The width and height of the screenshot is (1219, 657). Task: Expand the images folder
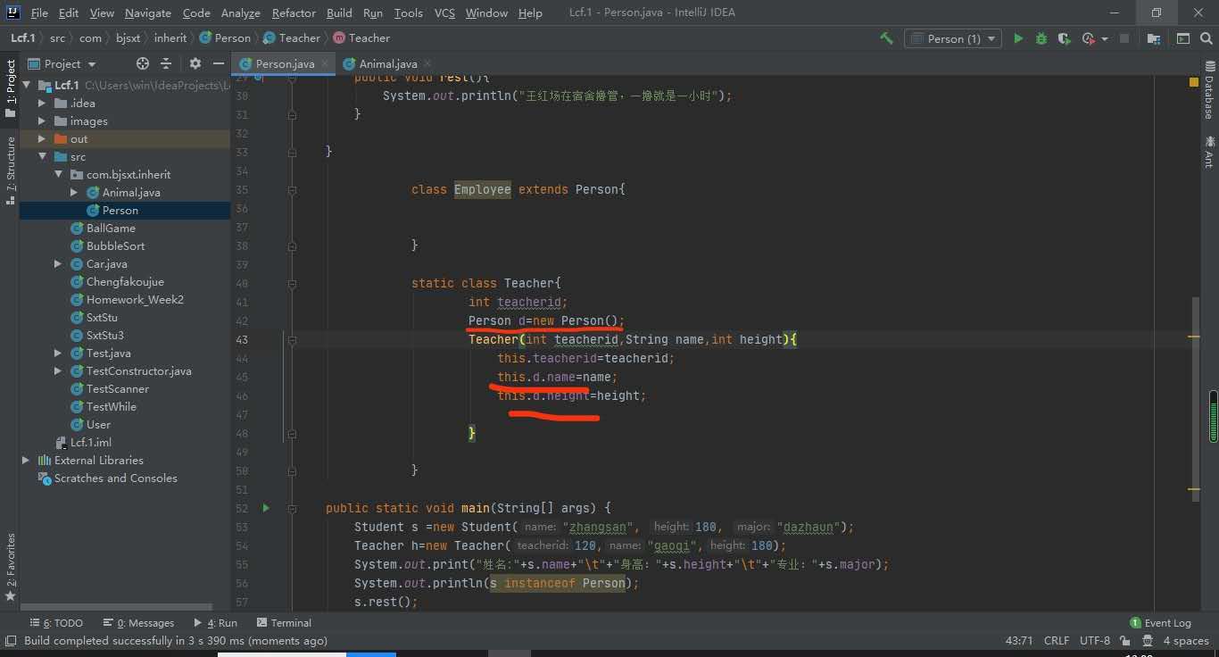42,121
